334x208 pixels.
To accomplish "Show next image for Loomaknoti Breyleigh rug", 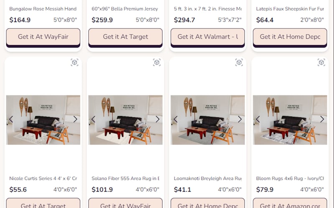I will (240, 119).
